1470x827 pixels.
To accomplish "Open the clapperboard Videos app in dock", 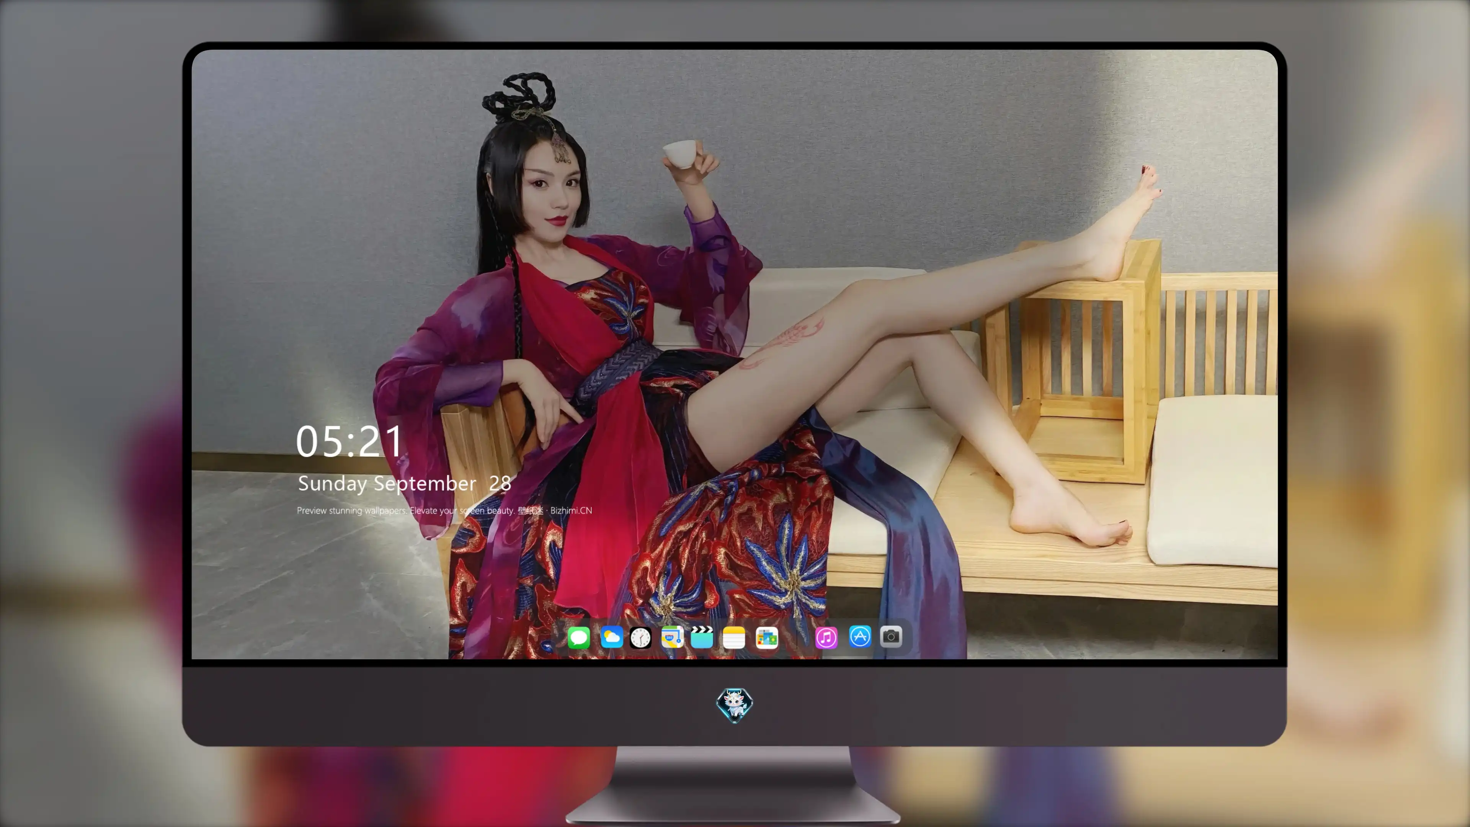I will [x=702, y=637].
